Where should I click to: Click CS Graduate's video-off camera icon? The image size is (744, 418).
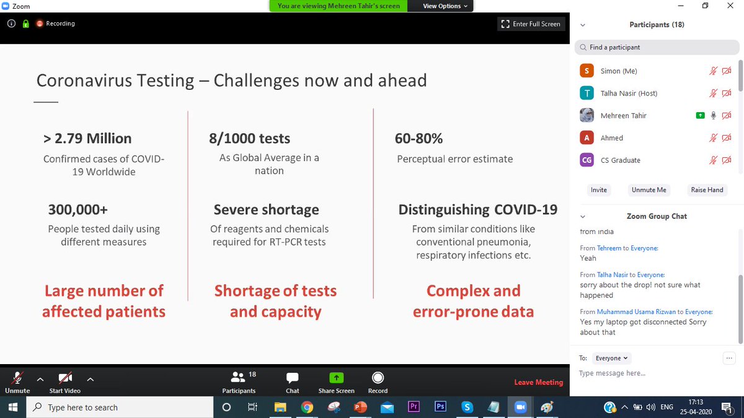tap(727, 160)
